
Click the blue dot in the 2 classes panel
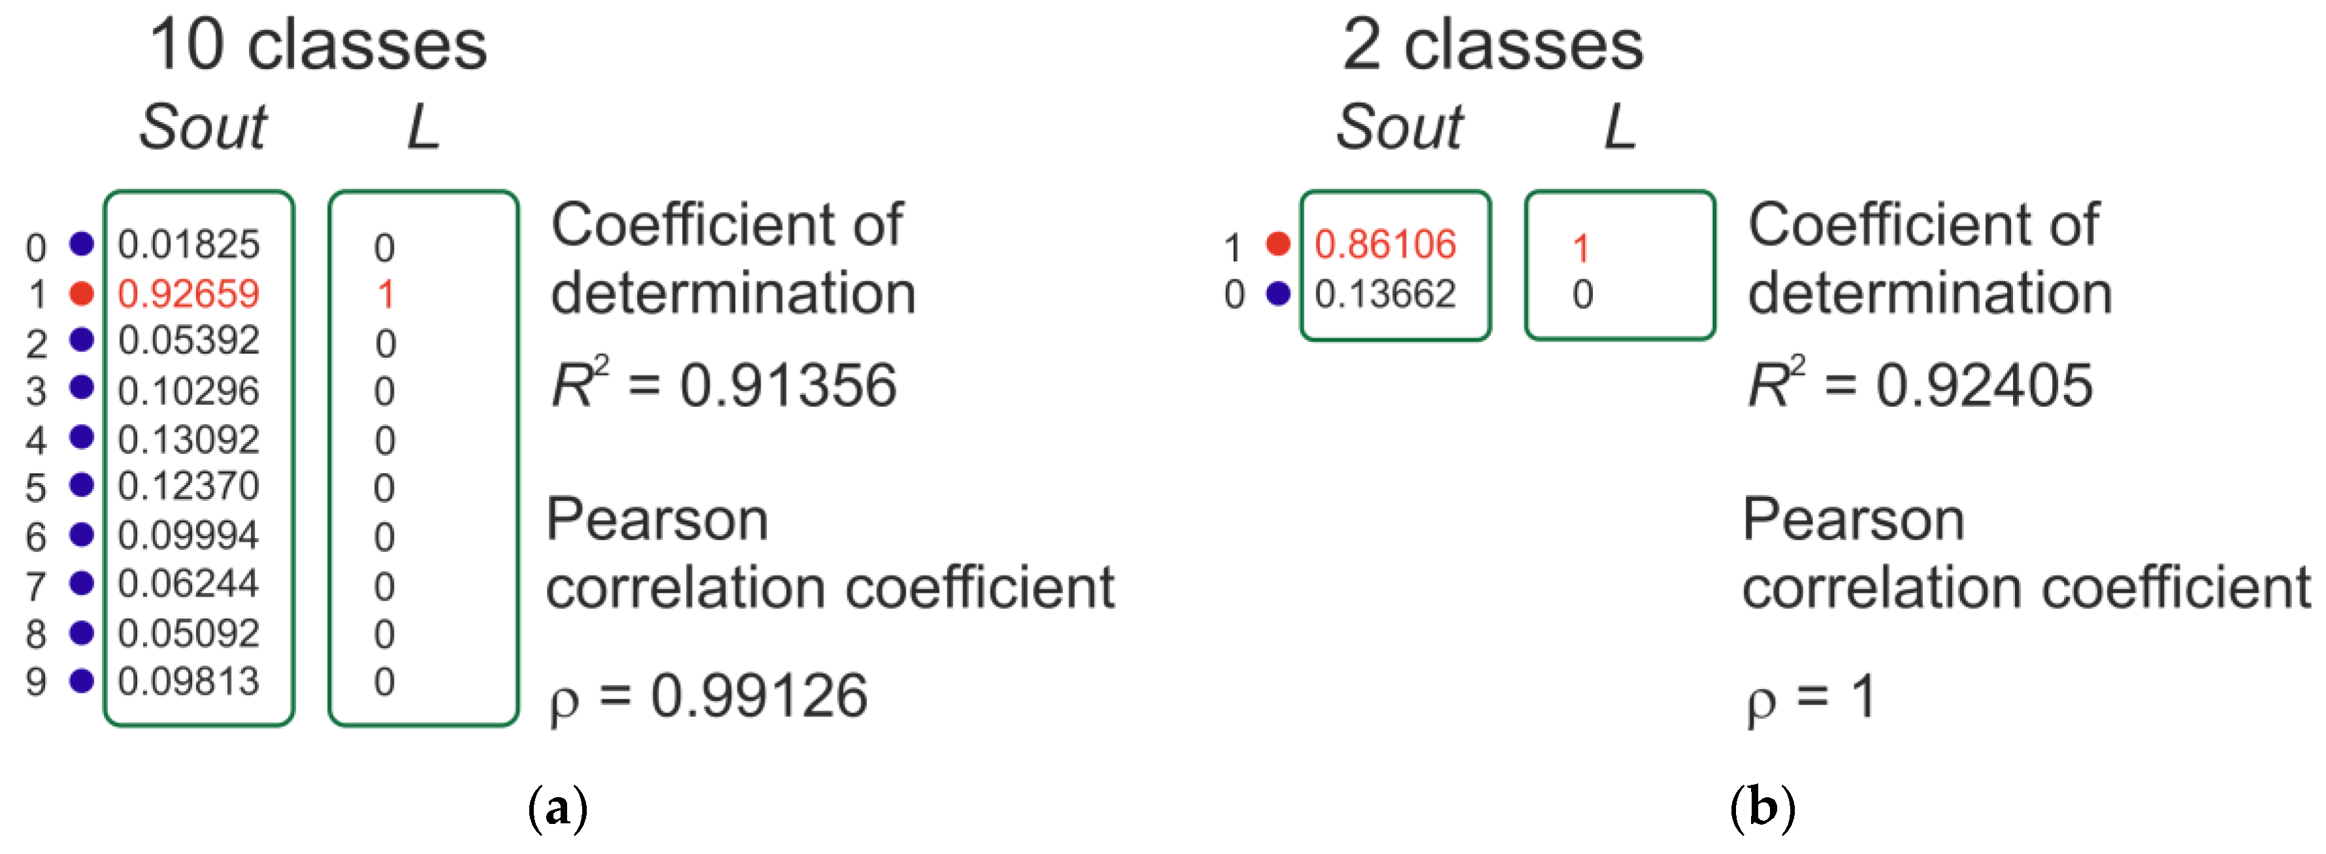pyautogui.click(x=1278, y=293)
